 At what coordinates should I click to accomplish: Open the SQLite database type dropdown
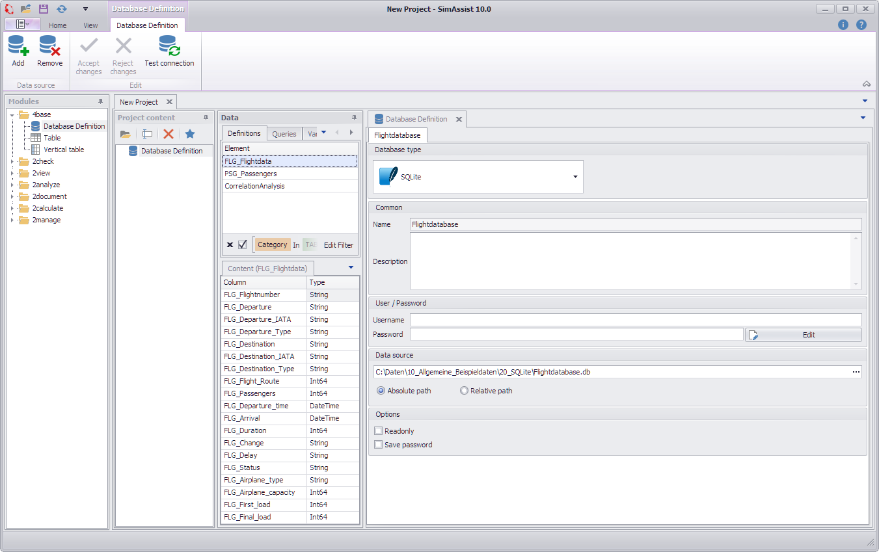pos(575,176)
